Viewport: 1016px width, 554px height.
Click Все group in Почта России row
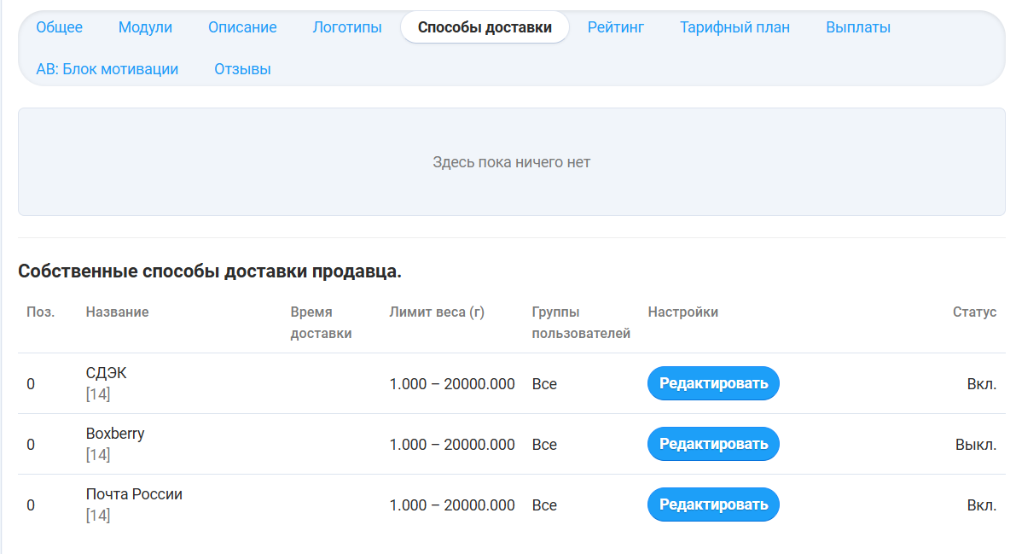pyautogui.click(x=544, y=505)
